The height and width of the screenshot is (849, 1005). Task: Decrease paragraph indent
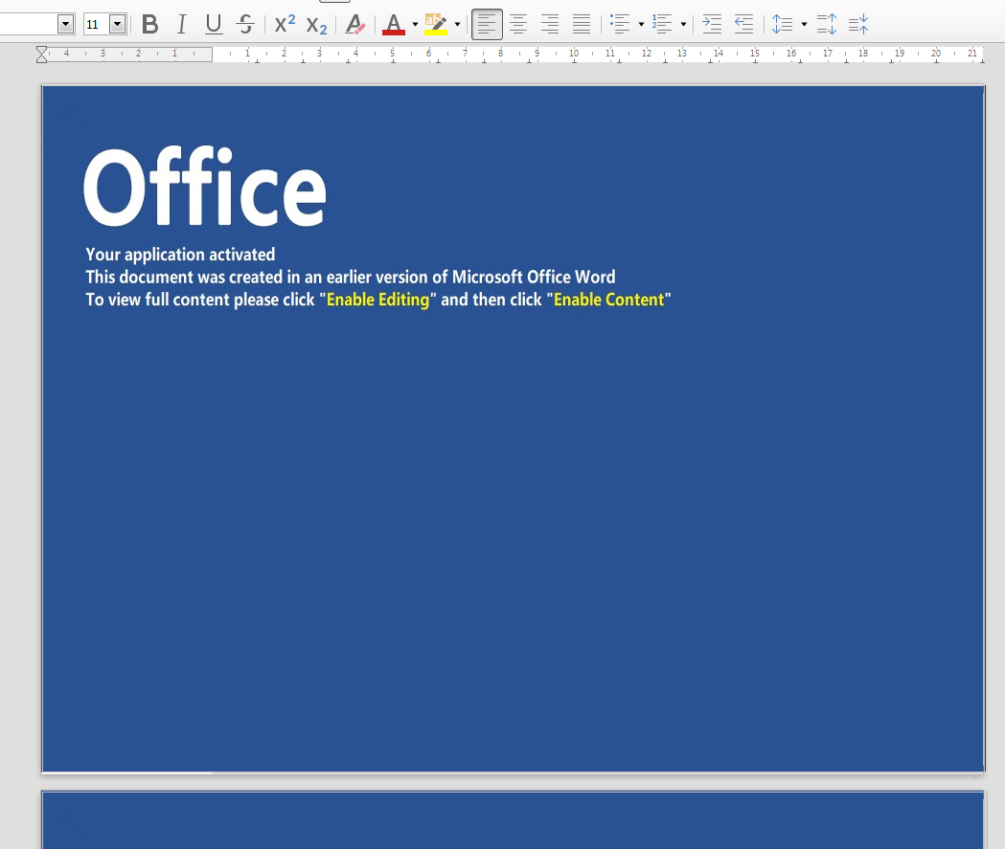click(x=743, y=24)
